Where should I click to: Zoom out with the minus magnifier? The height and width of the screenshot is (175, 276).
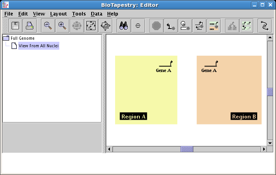(x=48, y=26)
